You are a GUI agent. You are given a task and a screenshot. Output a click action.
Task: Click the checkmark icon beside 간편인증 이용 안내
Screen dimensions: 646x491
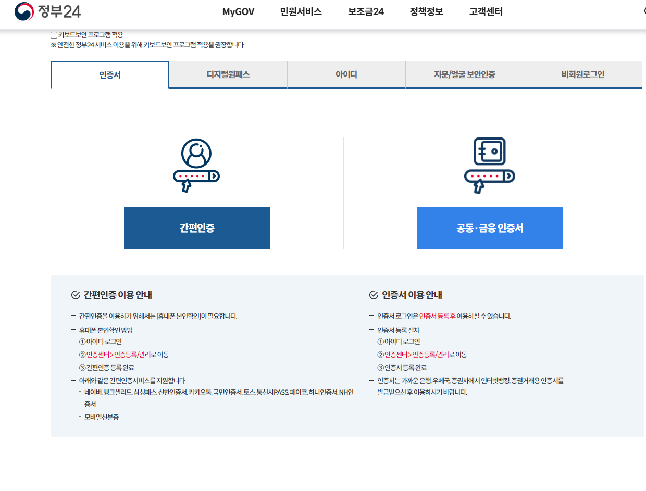click(x=74, y=294)
